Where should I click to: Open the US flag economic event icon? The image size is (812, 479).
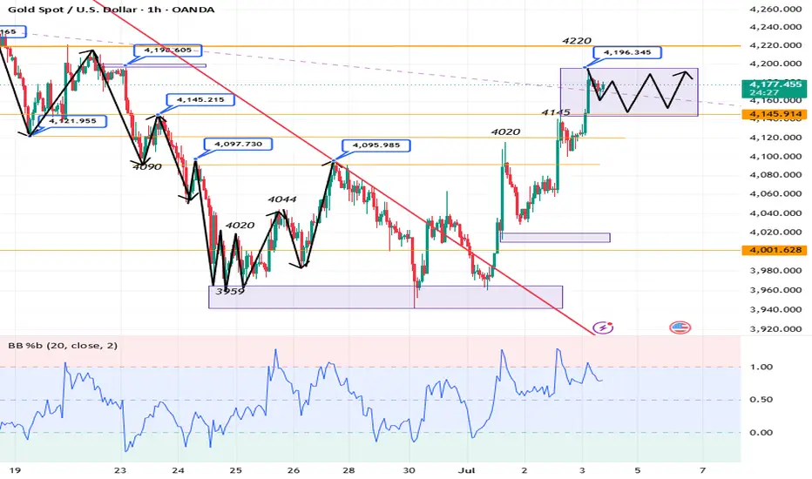(x=680, y=327)
